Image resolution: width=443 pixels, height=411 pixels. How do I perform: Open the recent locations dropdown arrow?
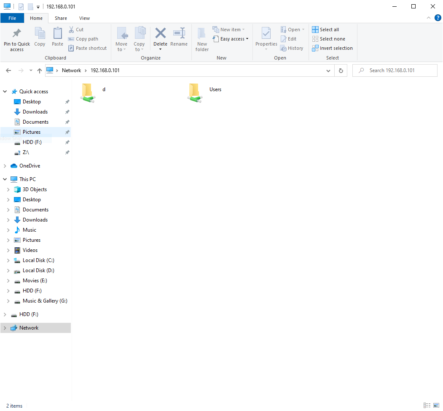(x=31, y=70)
